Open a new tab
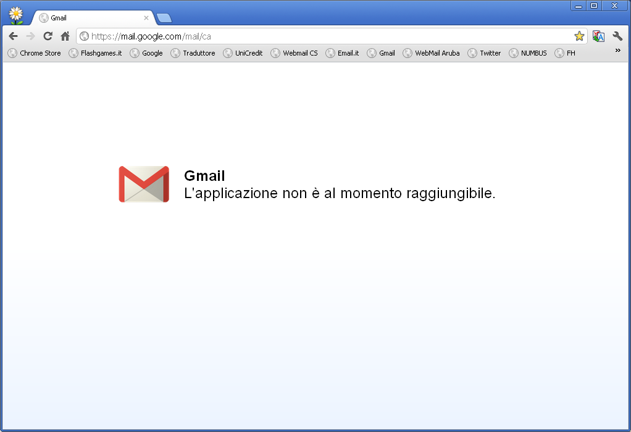 pos(164,18)
